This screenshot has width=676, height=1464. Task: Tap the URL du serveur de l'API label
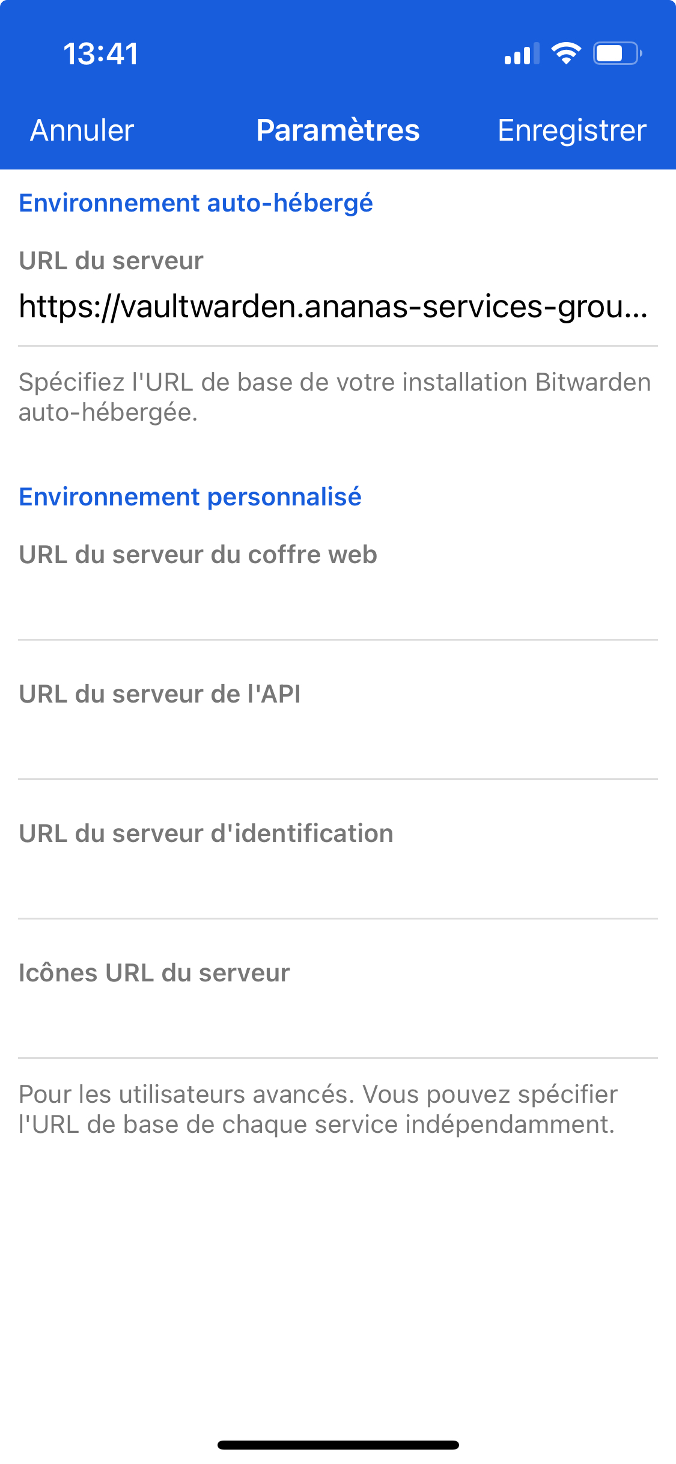coord(159,694)
